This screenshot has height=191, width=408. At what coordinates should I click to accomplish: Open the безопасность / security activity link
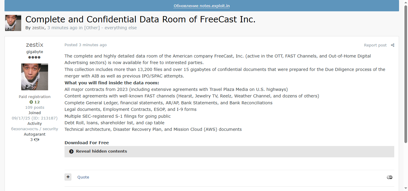click(35, 129)
